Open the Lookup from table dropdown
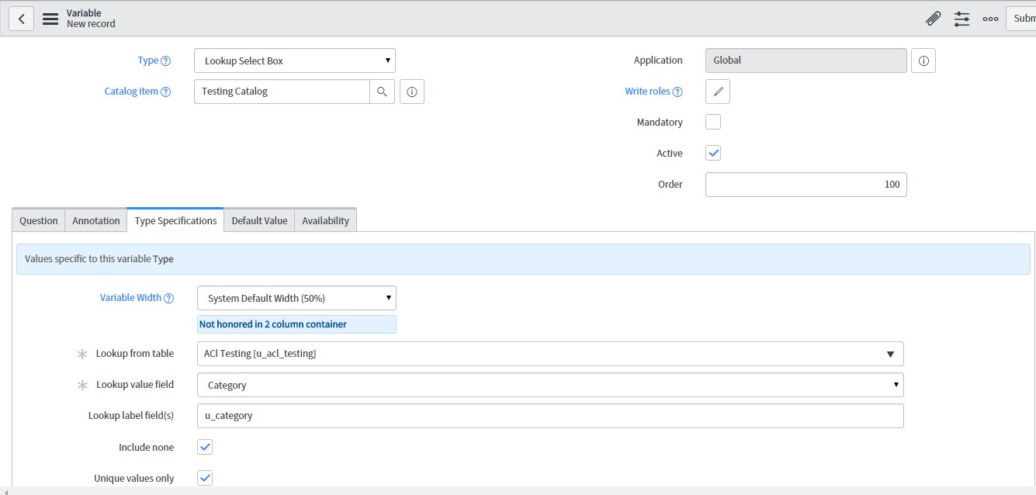This screenshot has width=1036, height=495. click(x=550, y=354)
